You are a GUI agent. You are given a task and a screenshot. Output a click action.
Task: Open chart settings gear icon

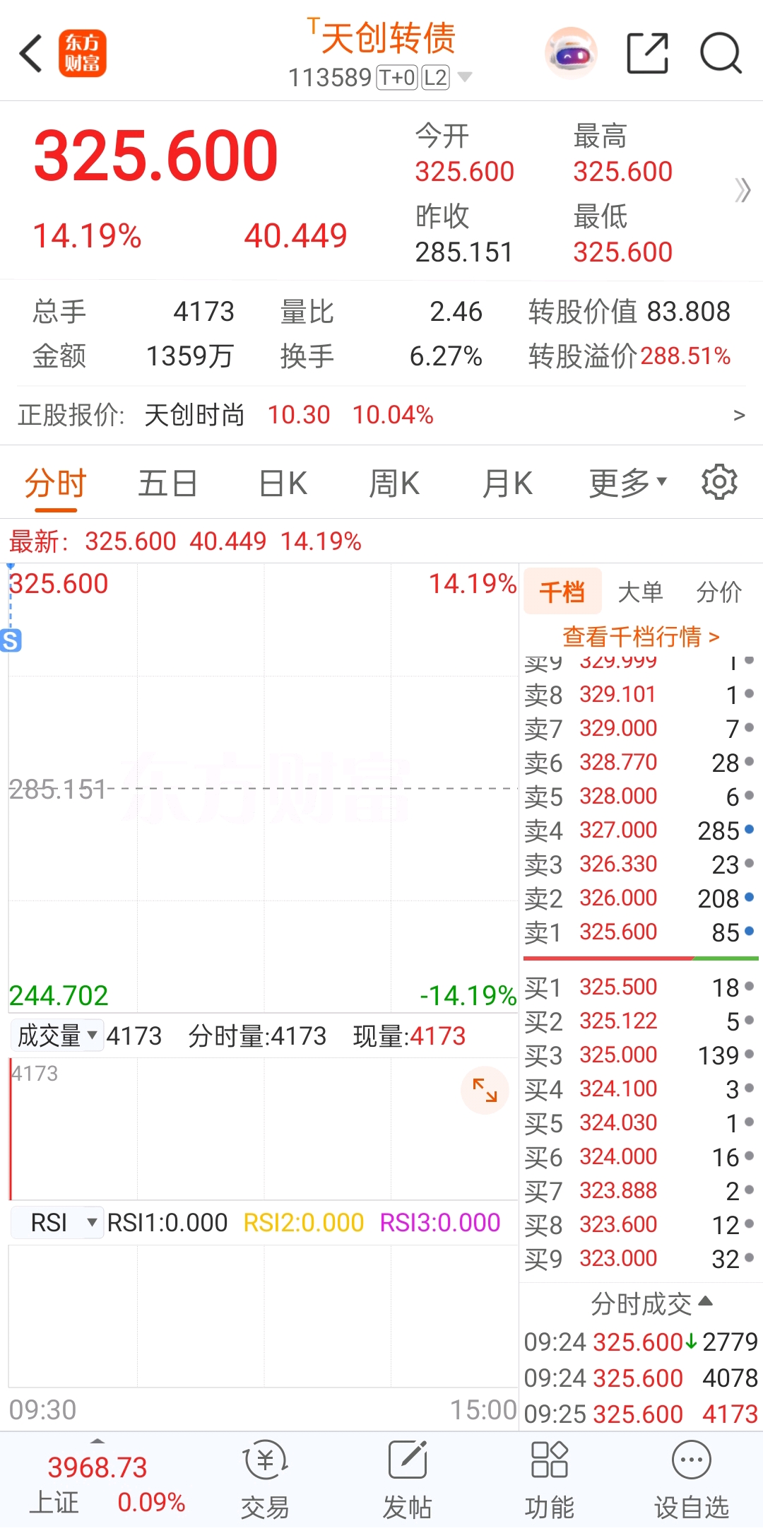719,483
